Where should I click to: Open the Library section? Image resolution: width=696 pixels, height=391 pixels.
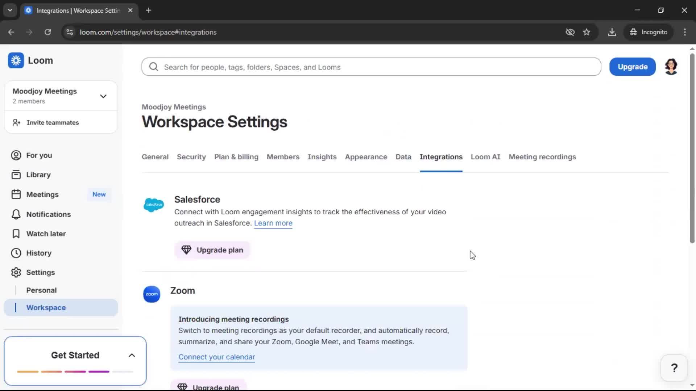[x=38, y=175]
